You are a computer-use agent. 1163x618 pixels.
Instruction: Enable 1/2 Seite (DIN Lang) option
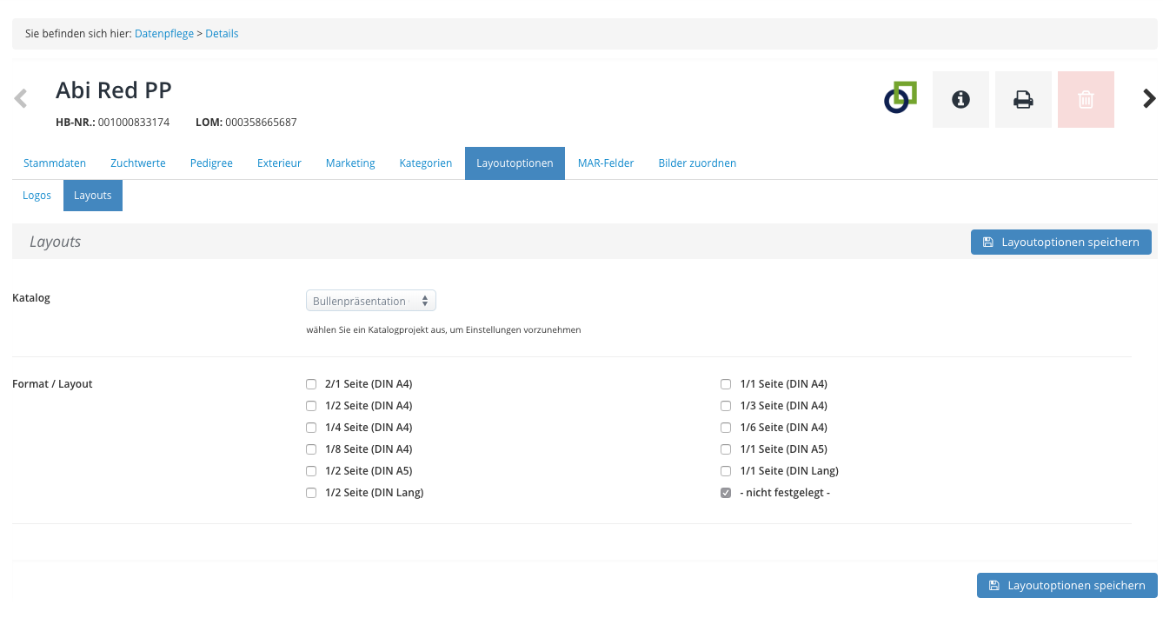(311, 494)
